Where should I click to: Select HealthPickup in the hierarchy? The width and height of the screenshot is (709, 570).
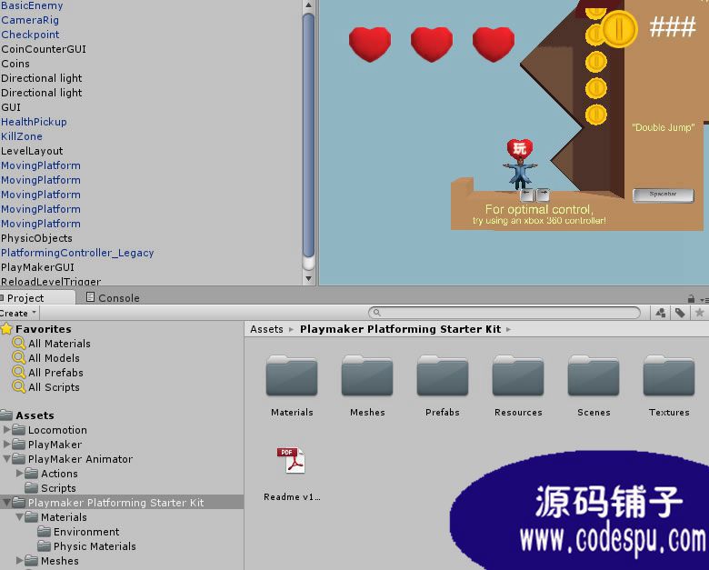[x=34, y=122]
